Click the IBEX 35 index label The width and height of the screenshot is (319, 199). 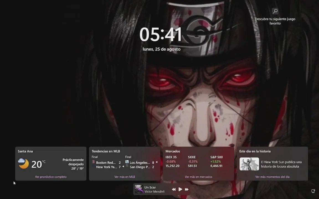171,157
